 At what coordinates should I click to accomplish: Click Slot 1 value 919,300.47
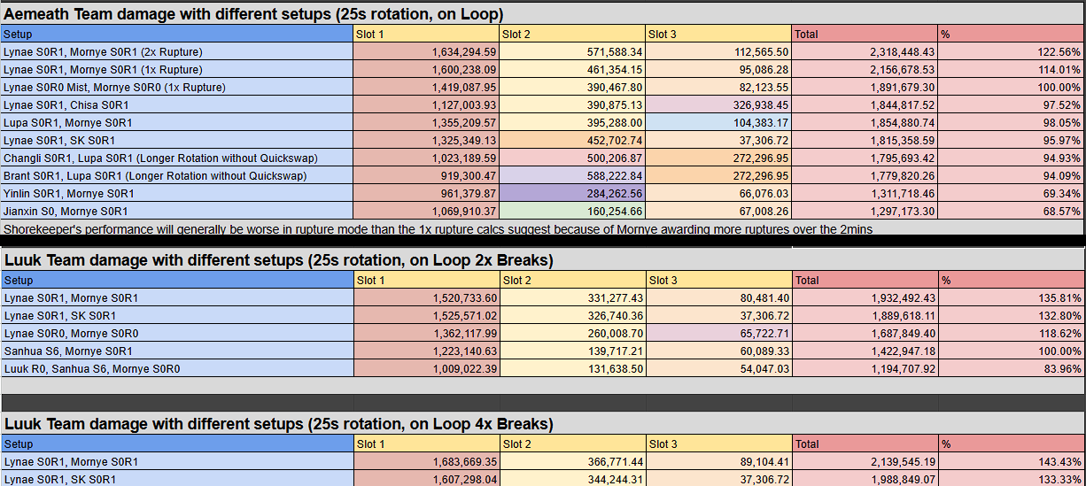426,176
